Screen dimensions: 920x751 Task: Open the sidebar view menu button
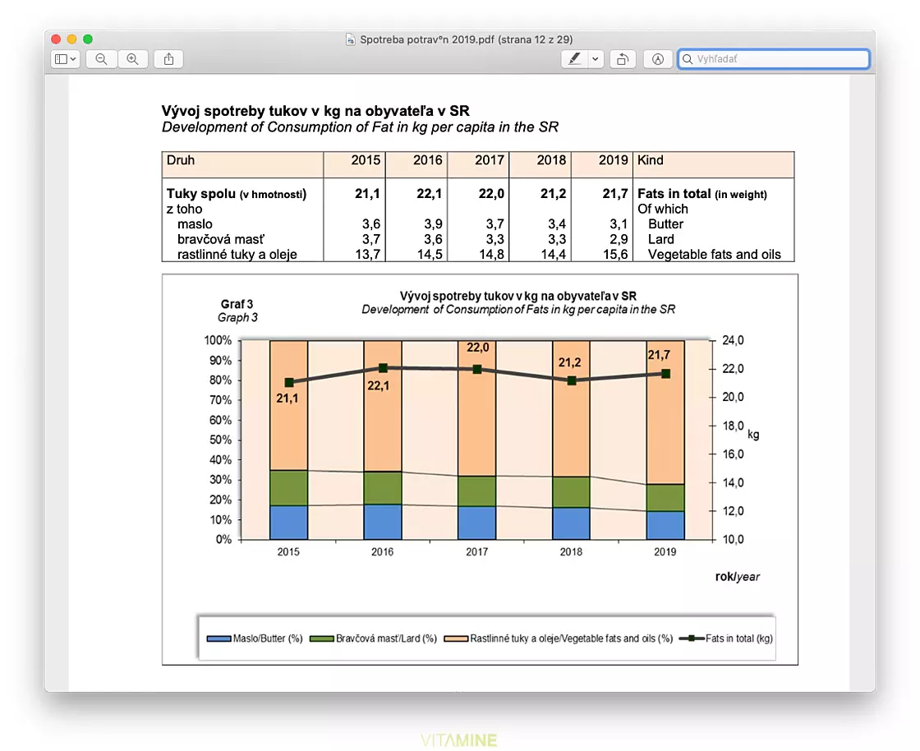(x=65, y=59)
